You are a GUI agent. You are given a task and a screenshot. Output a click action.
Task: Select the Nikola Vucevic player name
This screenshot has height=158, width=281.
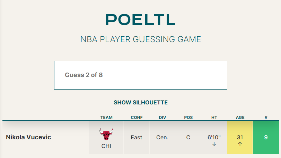pos(28,137)
